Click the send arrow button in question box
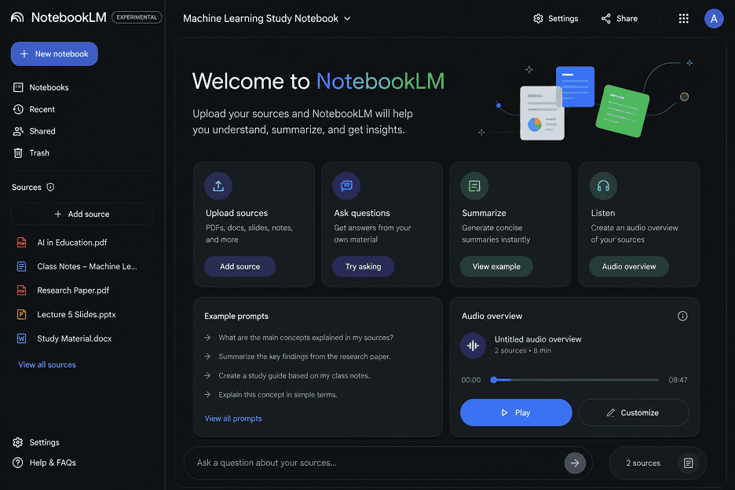 575,463
